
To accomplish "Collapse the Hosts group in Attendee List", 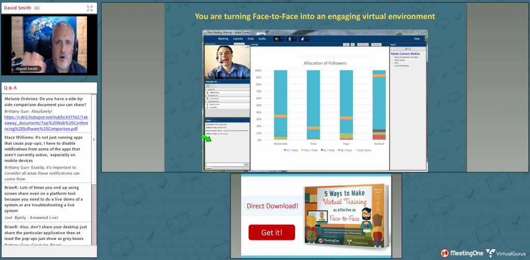I will [x=207, y=89].
